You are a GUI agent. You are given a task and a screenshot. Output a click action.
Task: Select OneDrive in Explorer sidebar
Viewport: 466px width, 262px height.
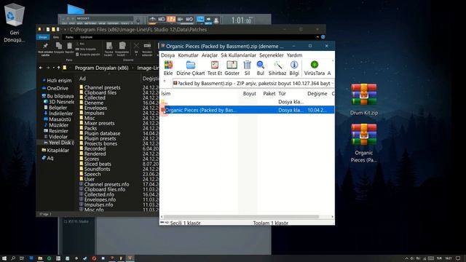tap(58, 88)
